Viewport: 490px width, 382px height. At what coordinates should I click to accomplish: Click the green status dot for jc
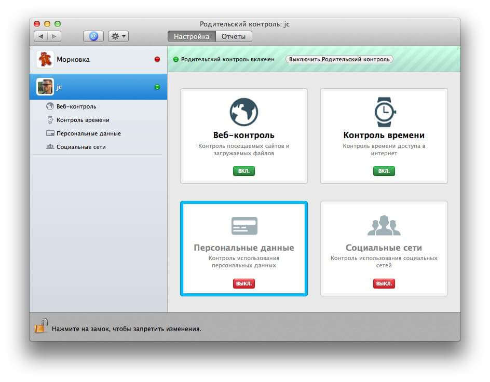[x=157, y=87]
